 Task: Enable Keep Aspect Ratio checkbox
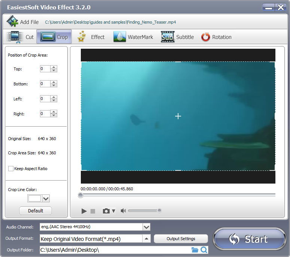pos(11,169)
